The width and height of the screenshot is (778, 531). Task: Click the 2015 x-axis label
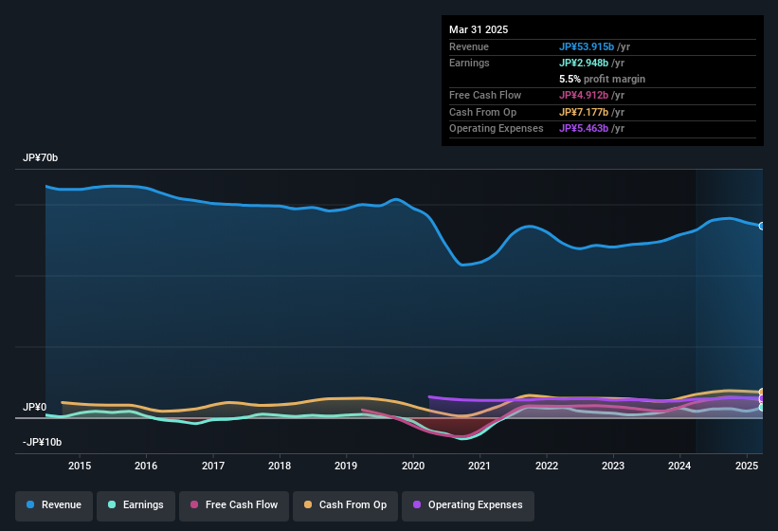click(80, 466)
